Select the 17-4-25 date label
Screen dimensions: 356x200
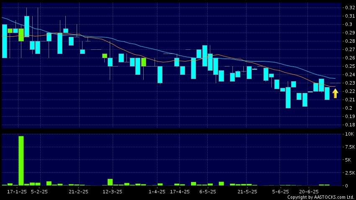tap(180, 192)
